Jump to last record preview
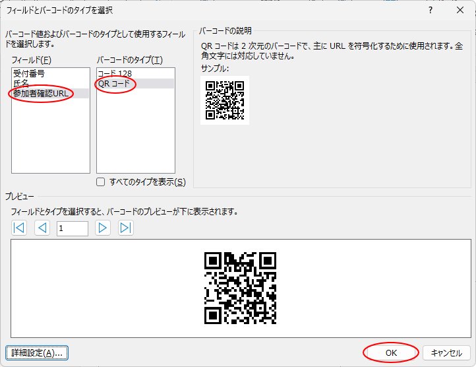This screenshot has height=367, width=476. click(x=125, y=228)
